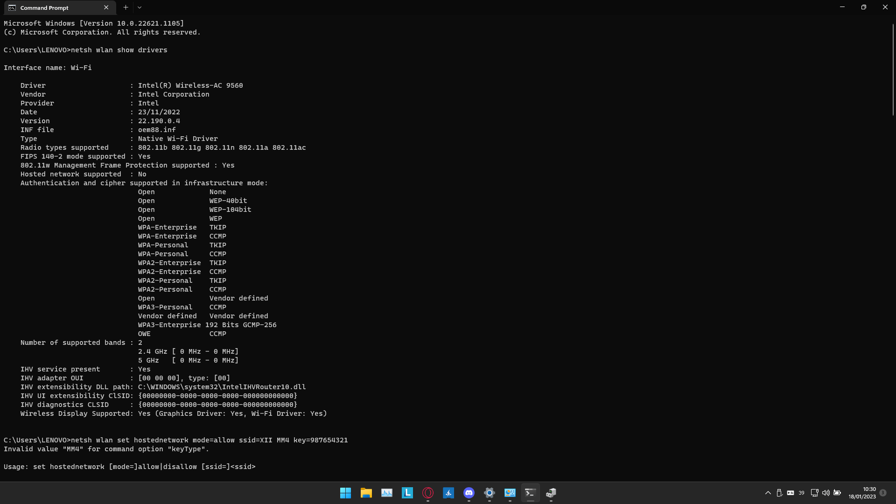
Task: Open Discord from the taskbar
Action: pos(469,493)
